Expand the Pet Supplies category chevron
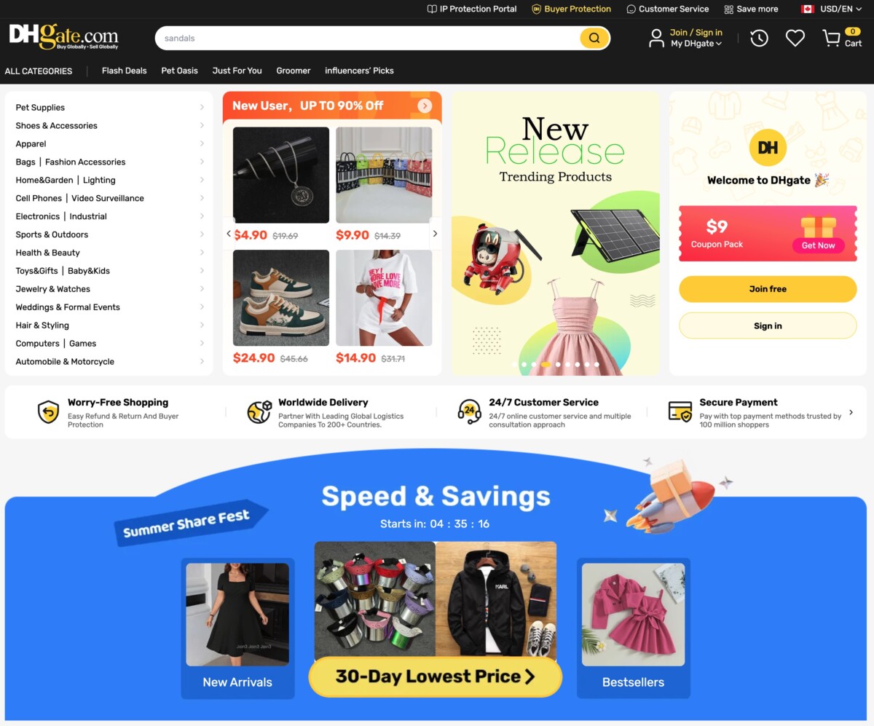Image resolution: width=874 pixels, height=726 pixels. click(x=202, y=107)
